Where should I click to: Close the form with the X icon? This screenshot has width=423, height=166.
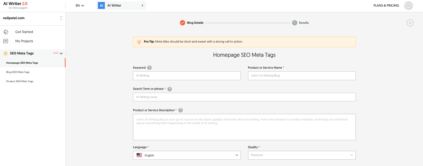410,23
